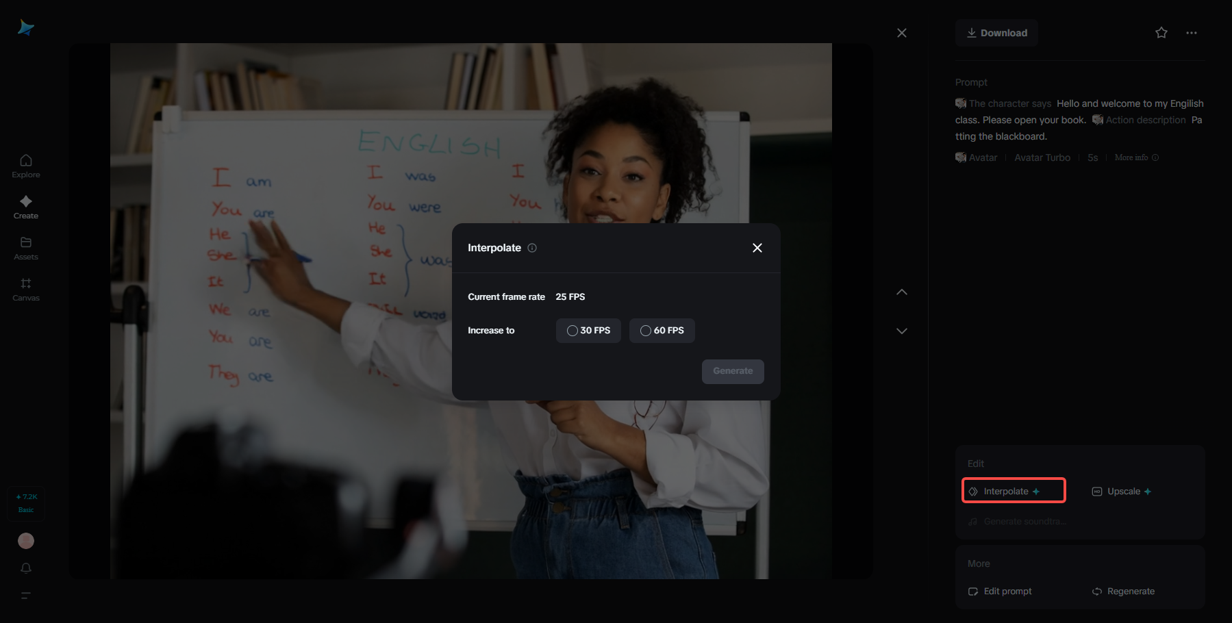Show More info for the prompt
This screenshot has height=623, width=1232.
tap(1137, 157)
